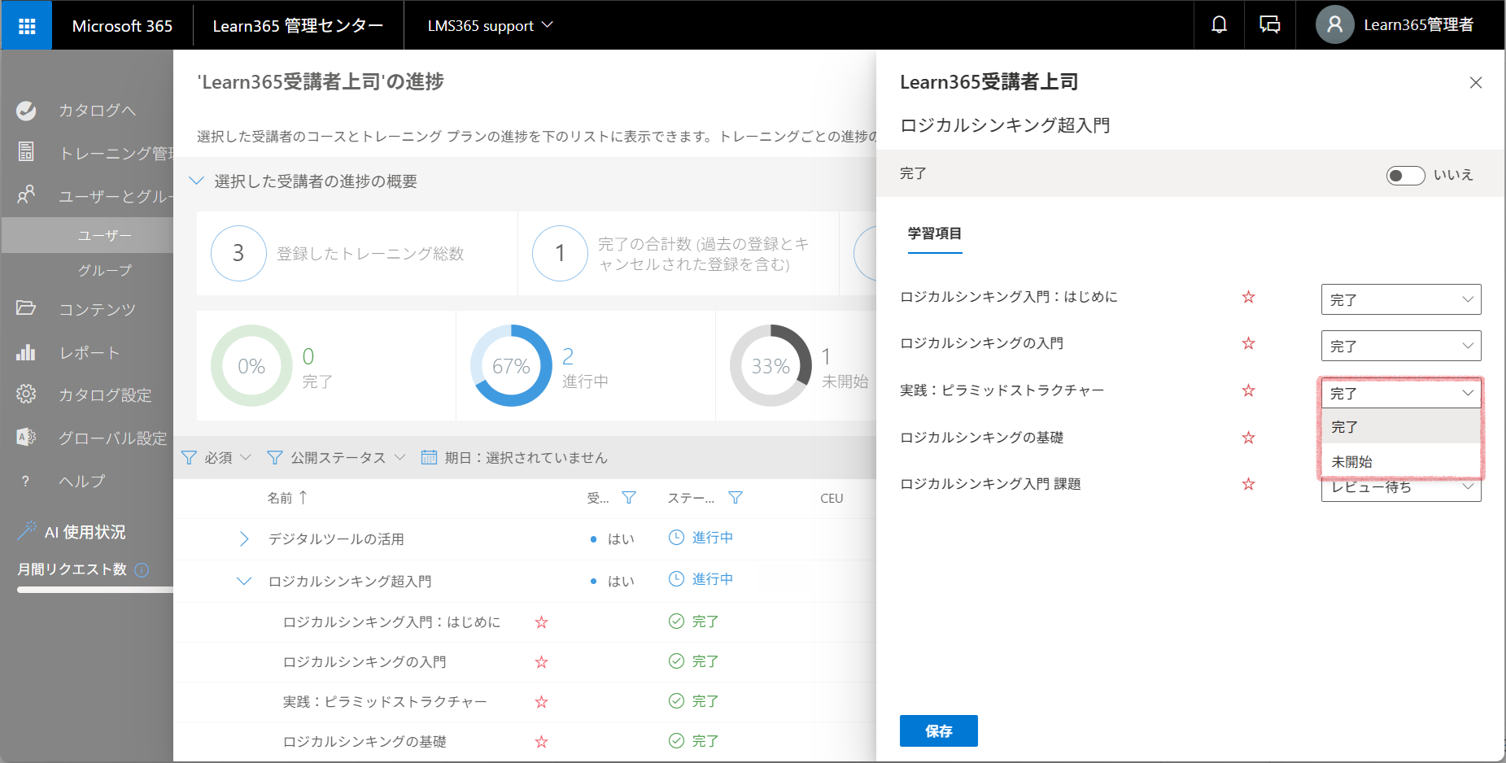Click the clock status icon for デジタルツールの活用

[676, 537]
